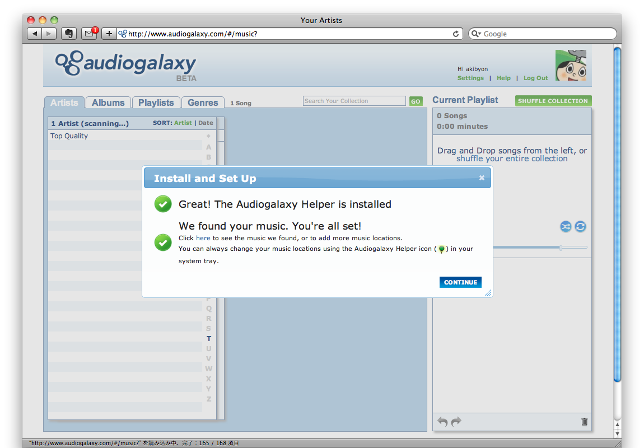This screenshot has width=644, height=448.
Task: Jump to letter Y in alphabet index
Action: [209, 389]
